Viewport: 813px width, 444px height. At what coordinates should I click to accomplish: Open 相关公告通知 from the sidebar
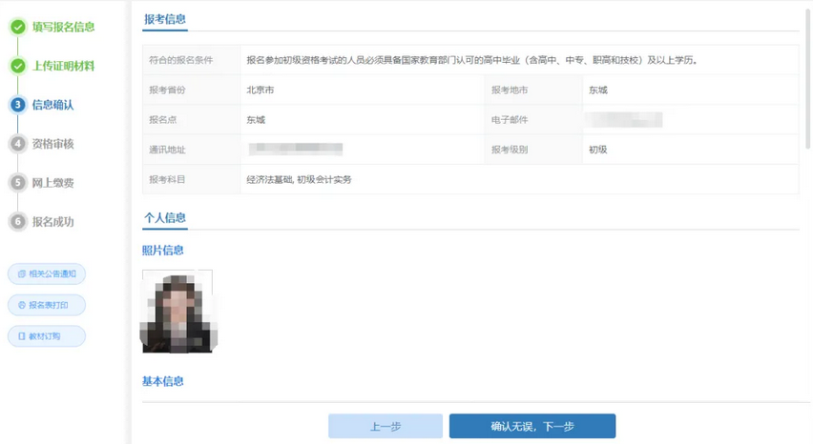[x=47, y=274]
